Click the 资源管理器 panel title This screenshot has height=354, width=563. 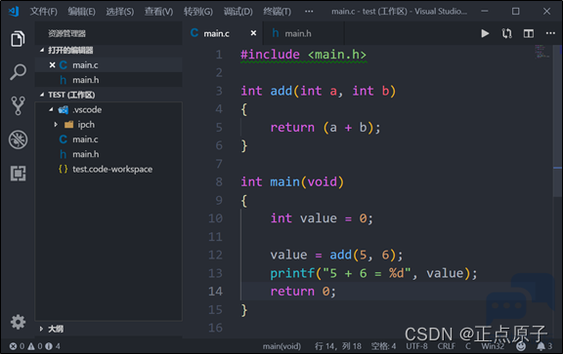[x=66, y=34]
